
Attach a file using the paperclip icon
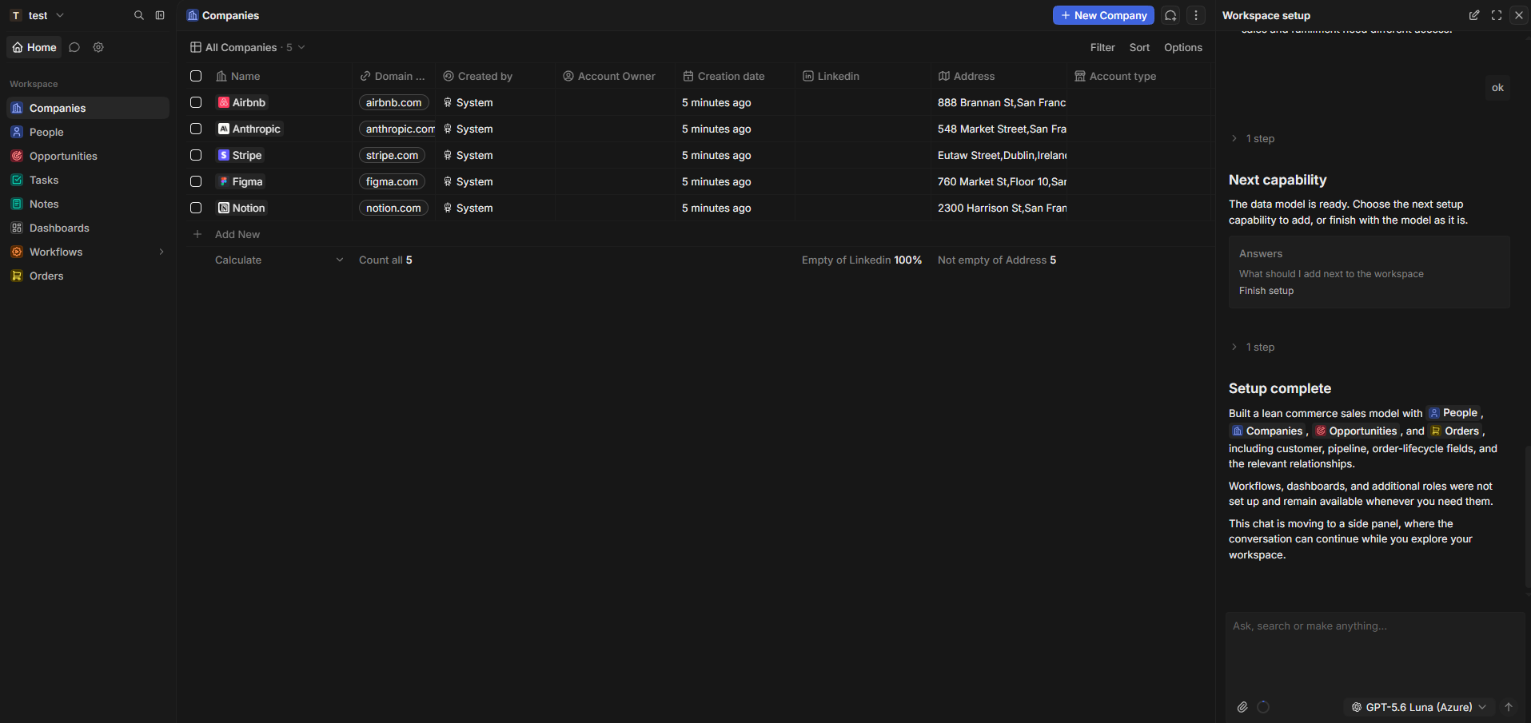1242,707
